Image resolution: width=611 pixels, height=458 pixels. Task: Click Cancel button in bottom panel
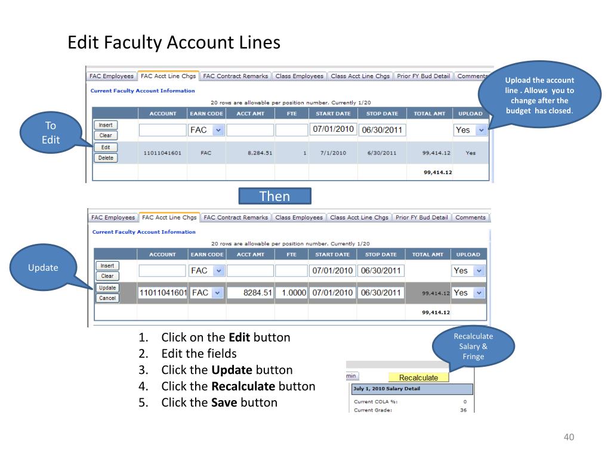[107, 298]
